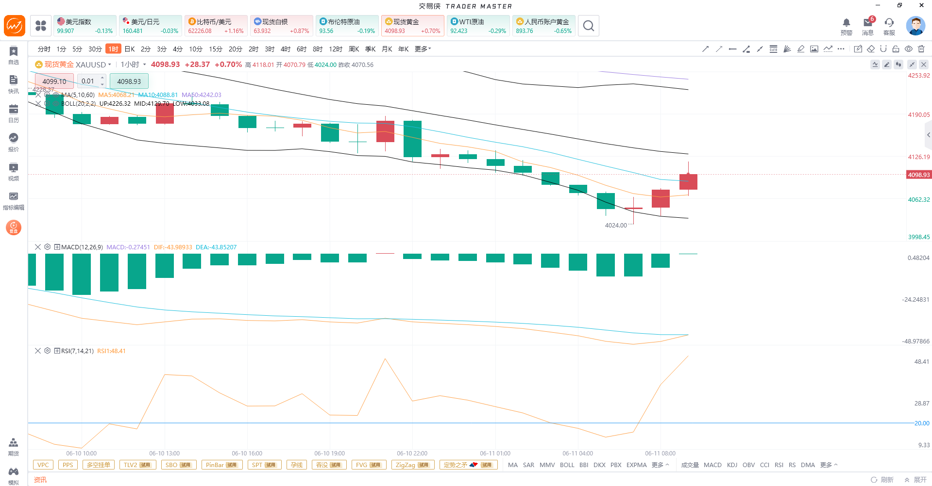This screenshot has width=932, height=486.
Task: Switch to the 日K timeframe tab
Action: (130, 49)
